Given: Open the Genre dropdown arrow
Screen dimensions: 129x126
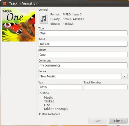Looking at the screenshot, I should click(124, 76).
